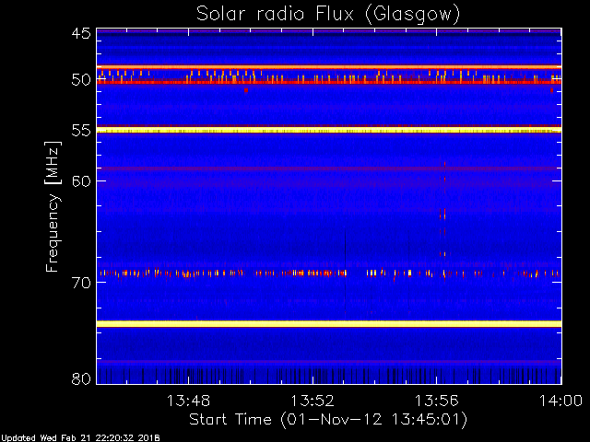590x442 pixels.
Task: Click the 80 frequency tick label
Action: (81, 378)
